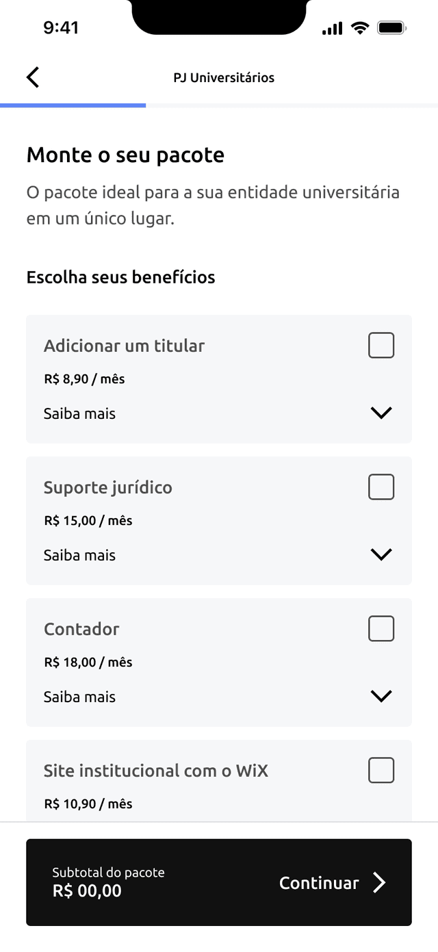Click the Continuar right chevron icon
Screen dimensions: 438x952
click(379, 883)
